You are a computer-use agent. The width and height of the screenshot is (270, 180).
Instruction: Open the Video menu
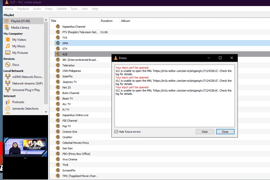[x=49, y=9]
